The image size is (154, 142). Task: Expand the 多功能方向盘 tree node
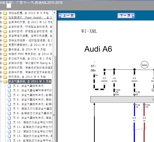point(1,58)
